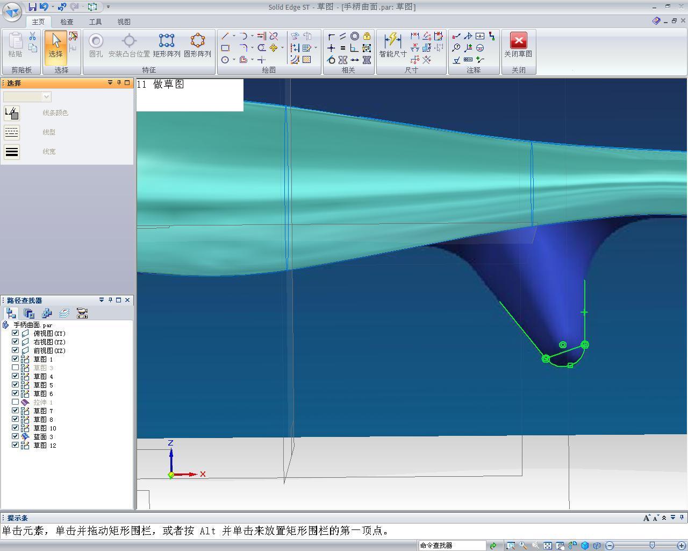Click the Line Color icon
Image resolution: width=688 pixels, height=551 pixels.
12,113
